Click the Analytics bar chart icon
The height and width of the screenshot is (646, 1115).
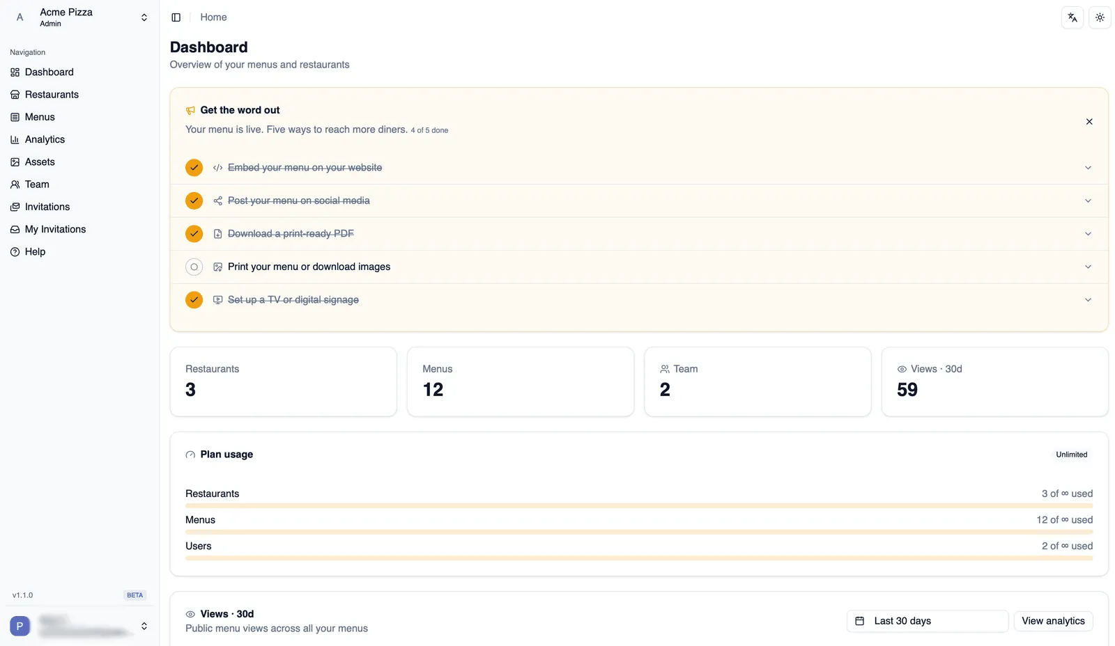pyautogui.click(x=15, y=140)
